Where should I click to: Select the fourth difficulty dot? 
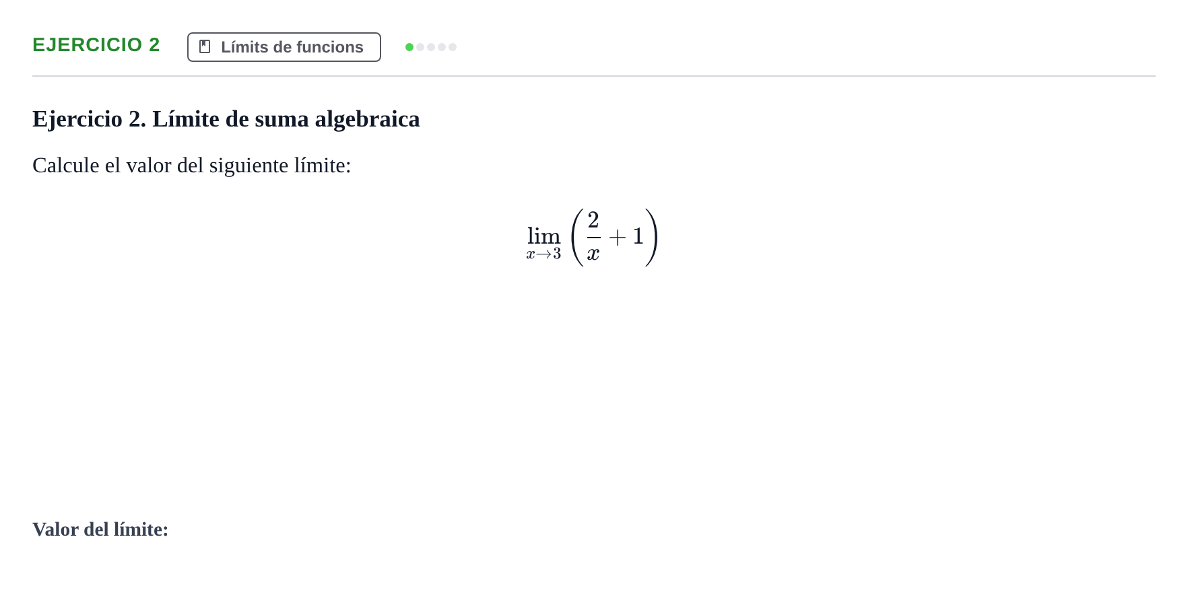pyautogui.click(x=442, y=47)
